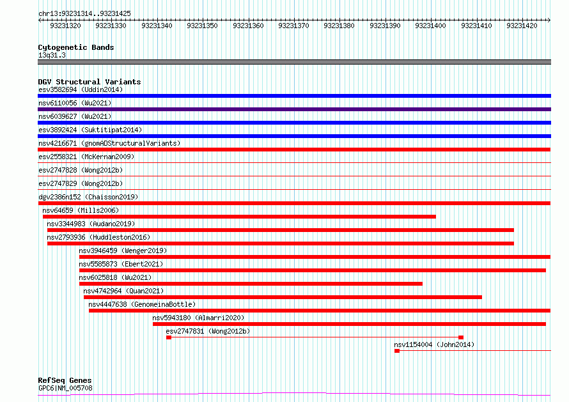569x402 pixels.
Task: Click the blue bar for esv3582694
Action: point(294,96)
